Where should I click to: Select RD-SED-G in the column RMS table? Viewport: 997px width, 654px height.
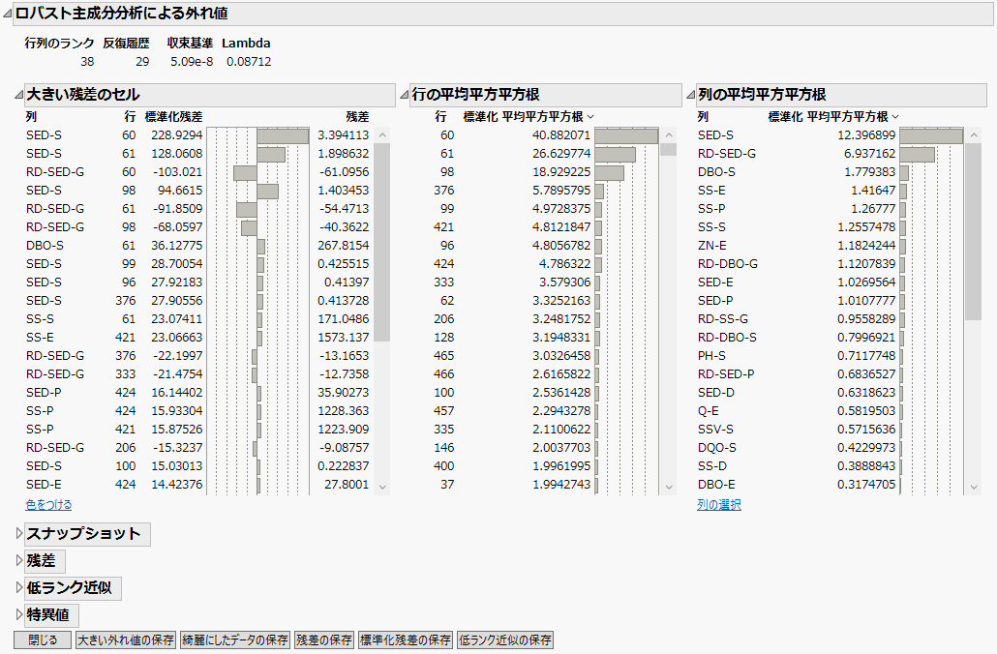727,154
